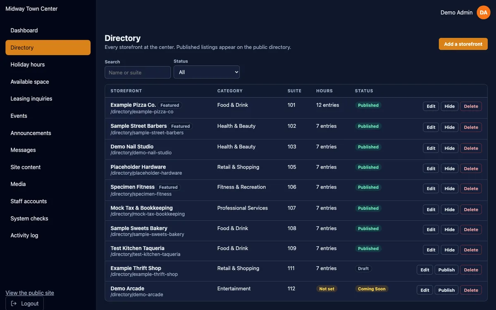Delete Example Thrift Shop listing
This screenshot has height=310, width=496.
[x=471, y=270]
